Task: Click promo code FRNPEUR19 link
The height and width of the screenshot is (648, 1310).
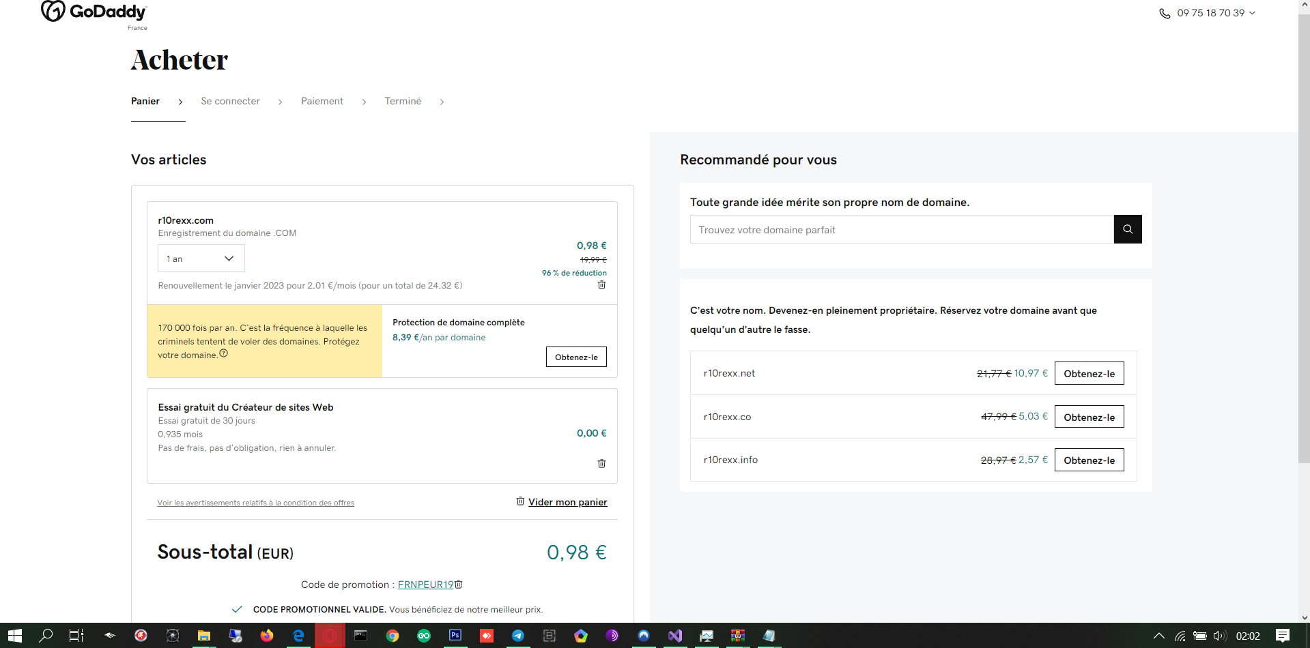Action: coord(425,585)
